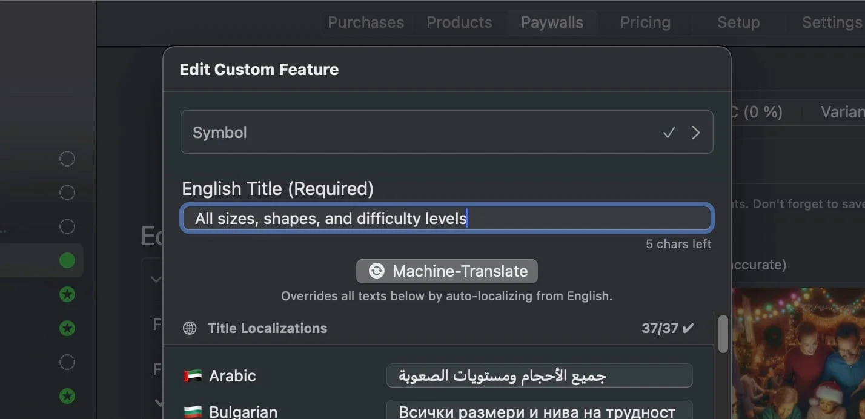Click the UAE flag icon next to Arabic

pos(193,375)
